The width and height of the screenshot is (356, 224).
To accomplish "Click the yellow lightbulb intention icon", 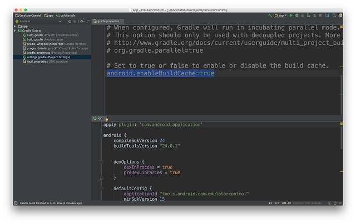I will (106, 119).
